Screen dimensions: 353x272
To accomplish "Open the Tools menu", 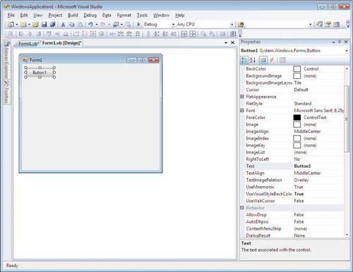I will pos(142,16).
